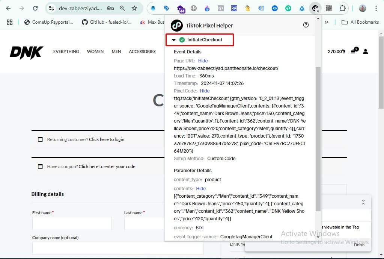
Task: Open the blue label-shaped extension icon
Action: 261,8
